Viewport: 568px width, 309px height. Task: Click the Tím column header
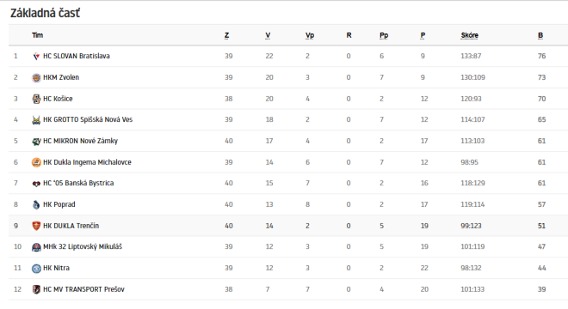tap(37, 35)
